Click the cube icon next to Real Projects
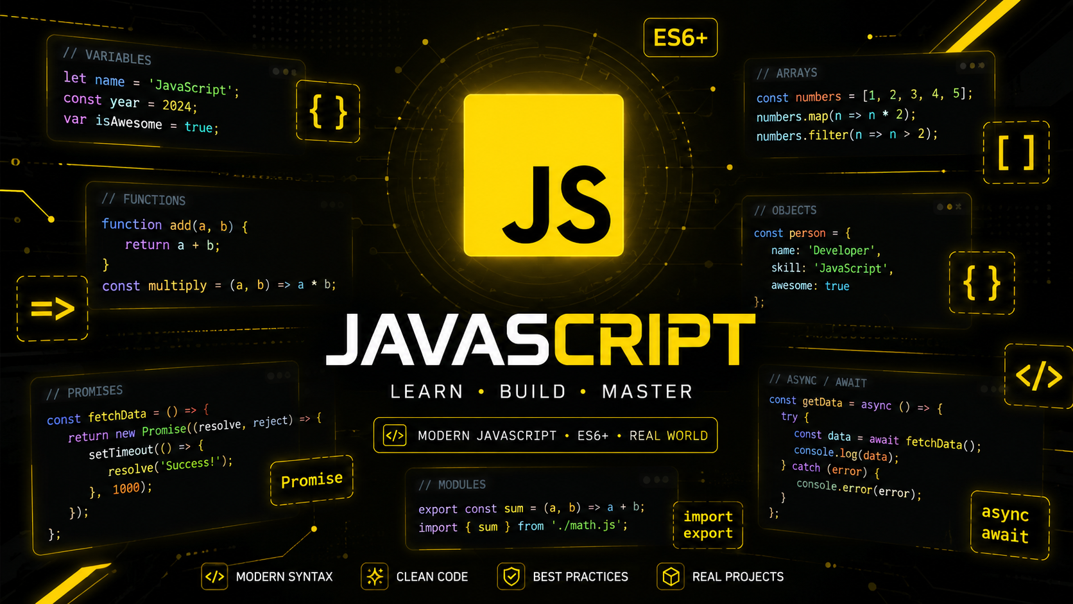Screen dimensions: 1073x604 point(671,576)
